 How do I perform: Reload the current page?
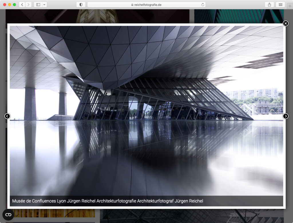pos(203,5)
